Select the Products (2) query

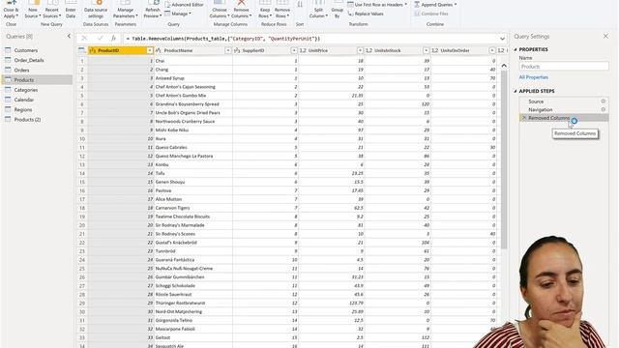pos(27,120)
